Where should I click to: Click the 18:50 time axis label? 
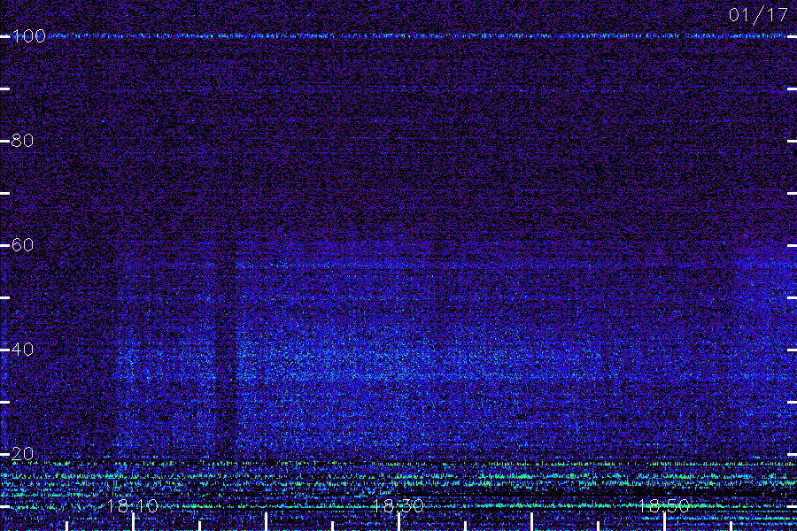click(x=664, y=506)
